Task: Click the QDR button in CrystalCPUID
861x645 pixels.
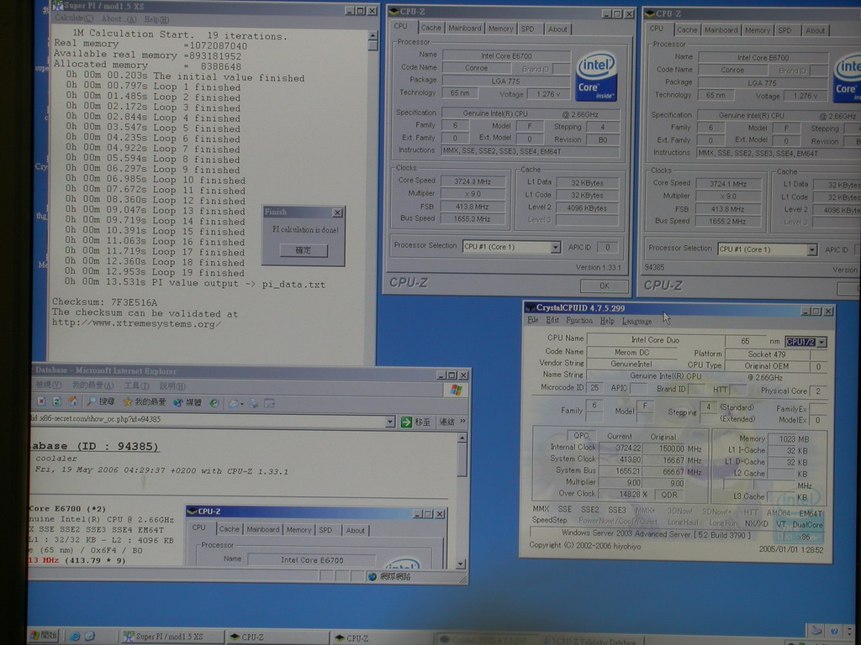Action: click(668, 494)
